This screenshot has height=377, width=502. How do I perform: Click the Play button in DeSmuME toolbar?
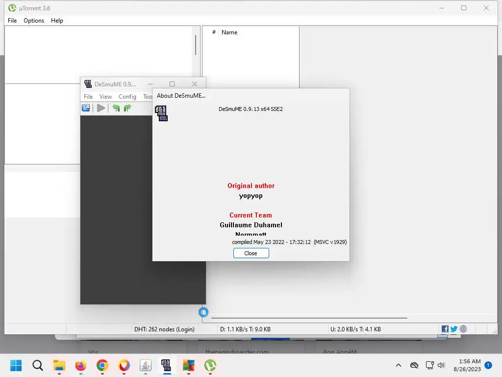point(101,108)
